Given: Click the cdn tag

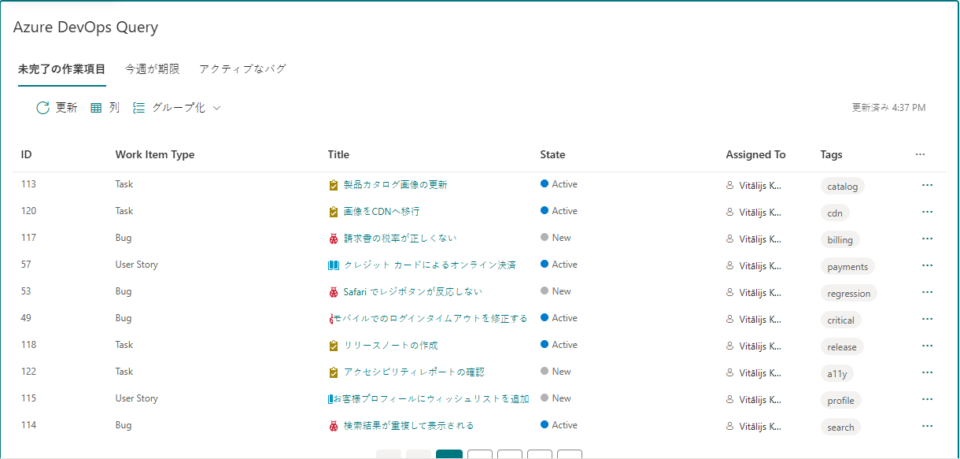Looking at the screenshot, I should 835,213.
